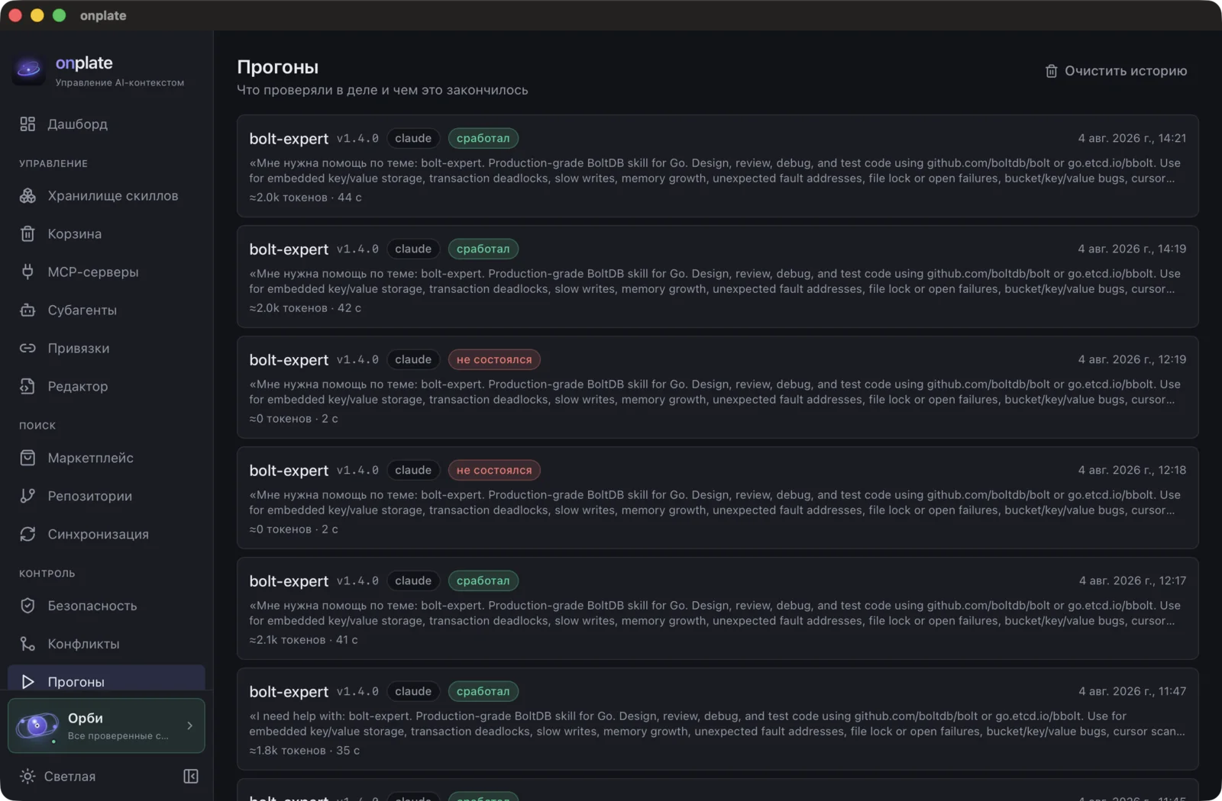This screenshot has width=1222, height=801.
Task: Go to MCP-серверы page
Action: [x=106, y=272]
